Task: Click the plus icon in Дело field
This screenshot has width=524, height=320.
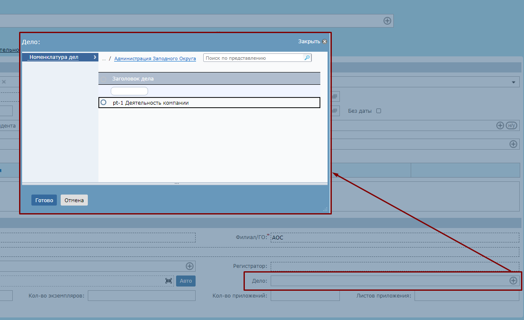Action: click(x=513, y=281)
